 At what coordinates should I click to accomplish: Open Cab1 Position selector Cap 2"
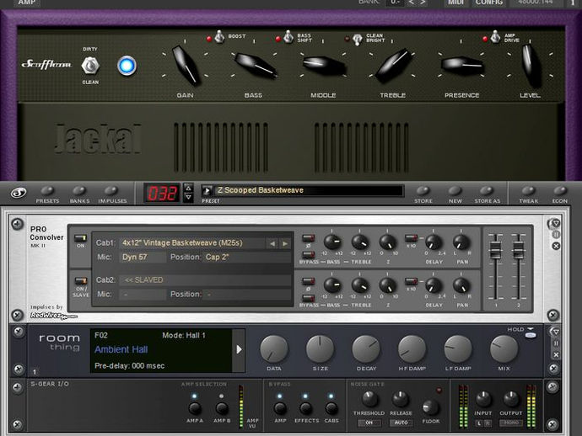246,257
